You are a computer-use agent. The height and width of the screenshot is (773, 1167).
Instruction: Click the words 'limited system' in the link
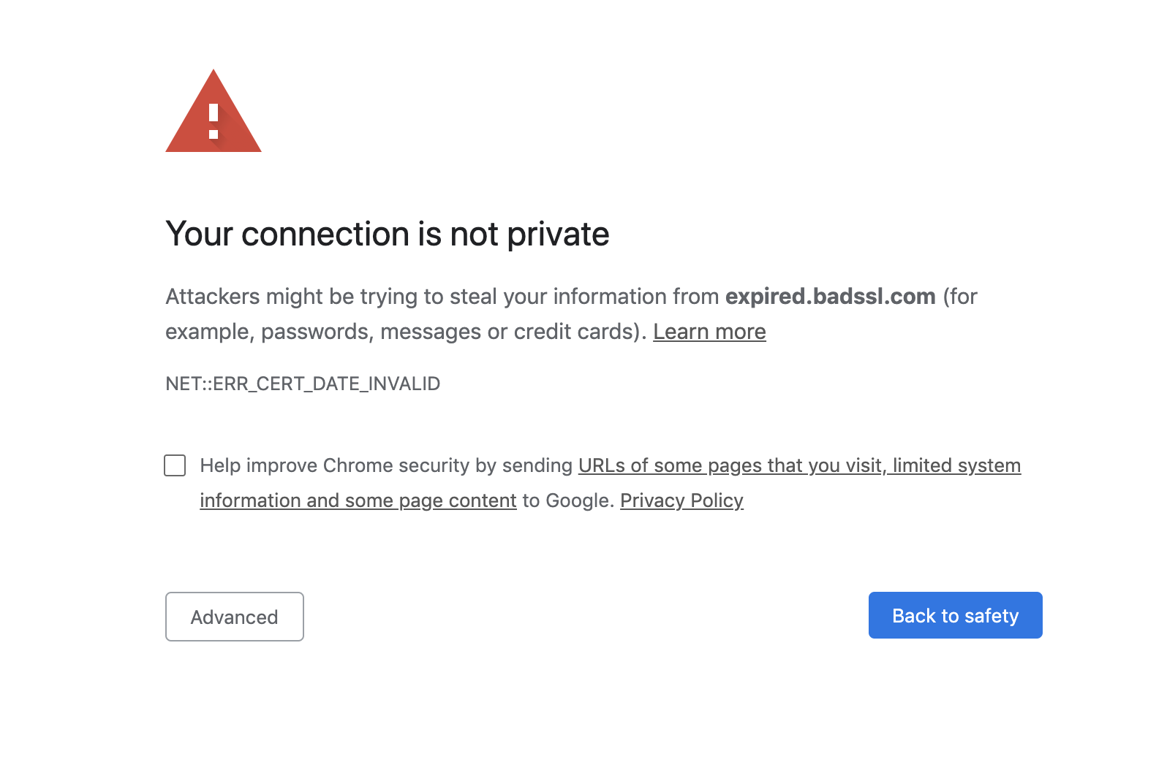(956, 465)
